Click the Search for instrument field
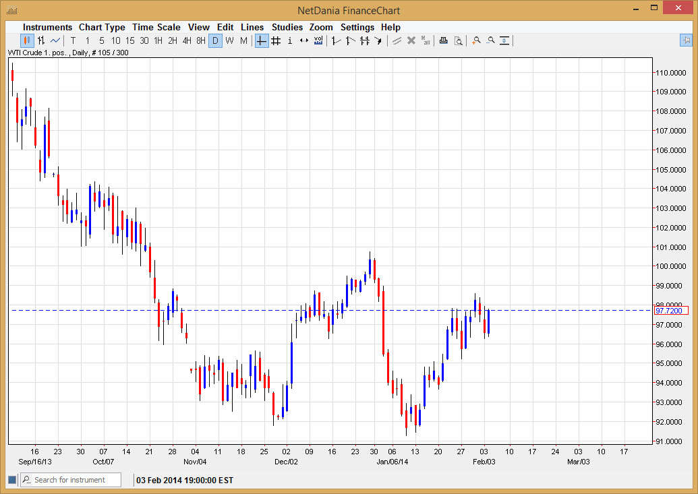Viewport: 698px width, 494px height. tap(76, 480)
